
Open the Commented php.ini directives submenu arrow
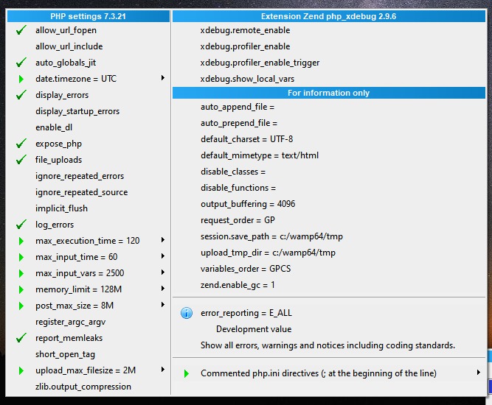pyautogui.click(x=478, y=373)
